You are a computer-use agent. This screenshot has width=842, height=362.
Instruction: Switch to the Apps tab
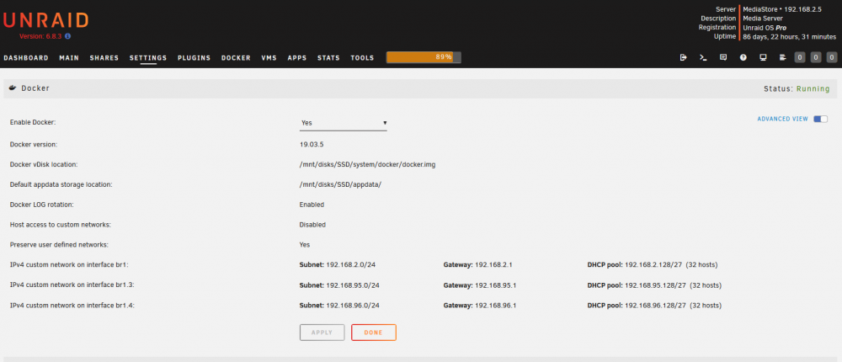(x=297, y=58)
